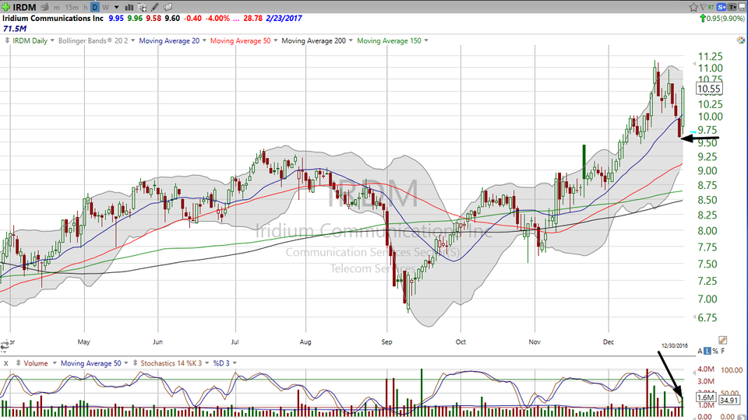Click the refresh arrows icon at chart bottom left
The width and height of the screenshot is (748, 420).
pyautogui.click(x=5, y=345)
